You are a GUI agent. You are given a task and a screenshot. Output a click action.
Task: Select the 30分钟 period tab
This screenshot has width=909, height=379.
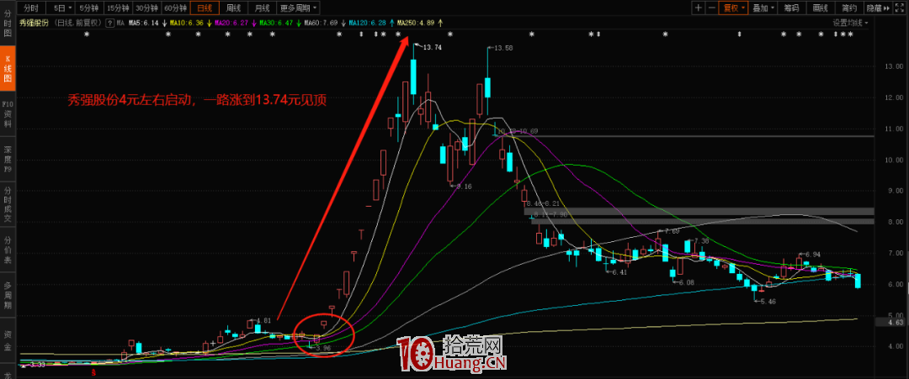146,8
